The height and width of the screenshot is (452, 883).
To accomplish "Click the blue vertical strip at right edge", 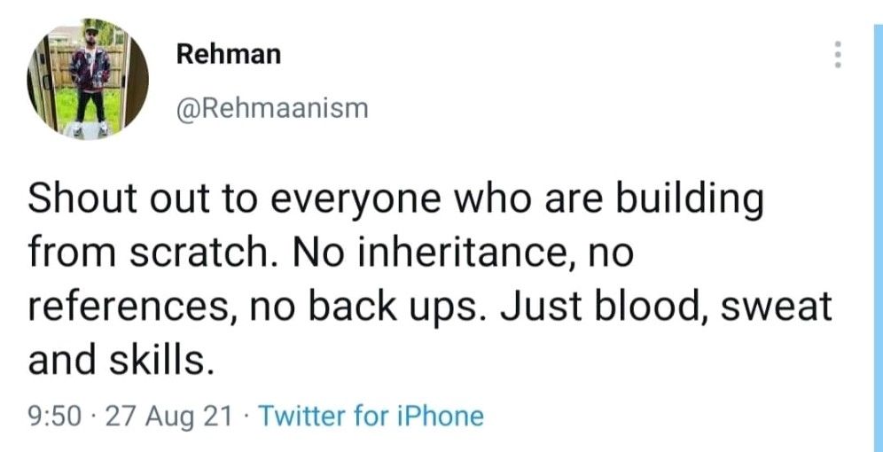I will click(879, 237).
